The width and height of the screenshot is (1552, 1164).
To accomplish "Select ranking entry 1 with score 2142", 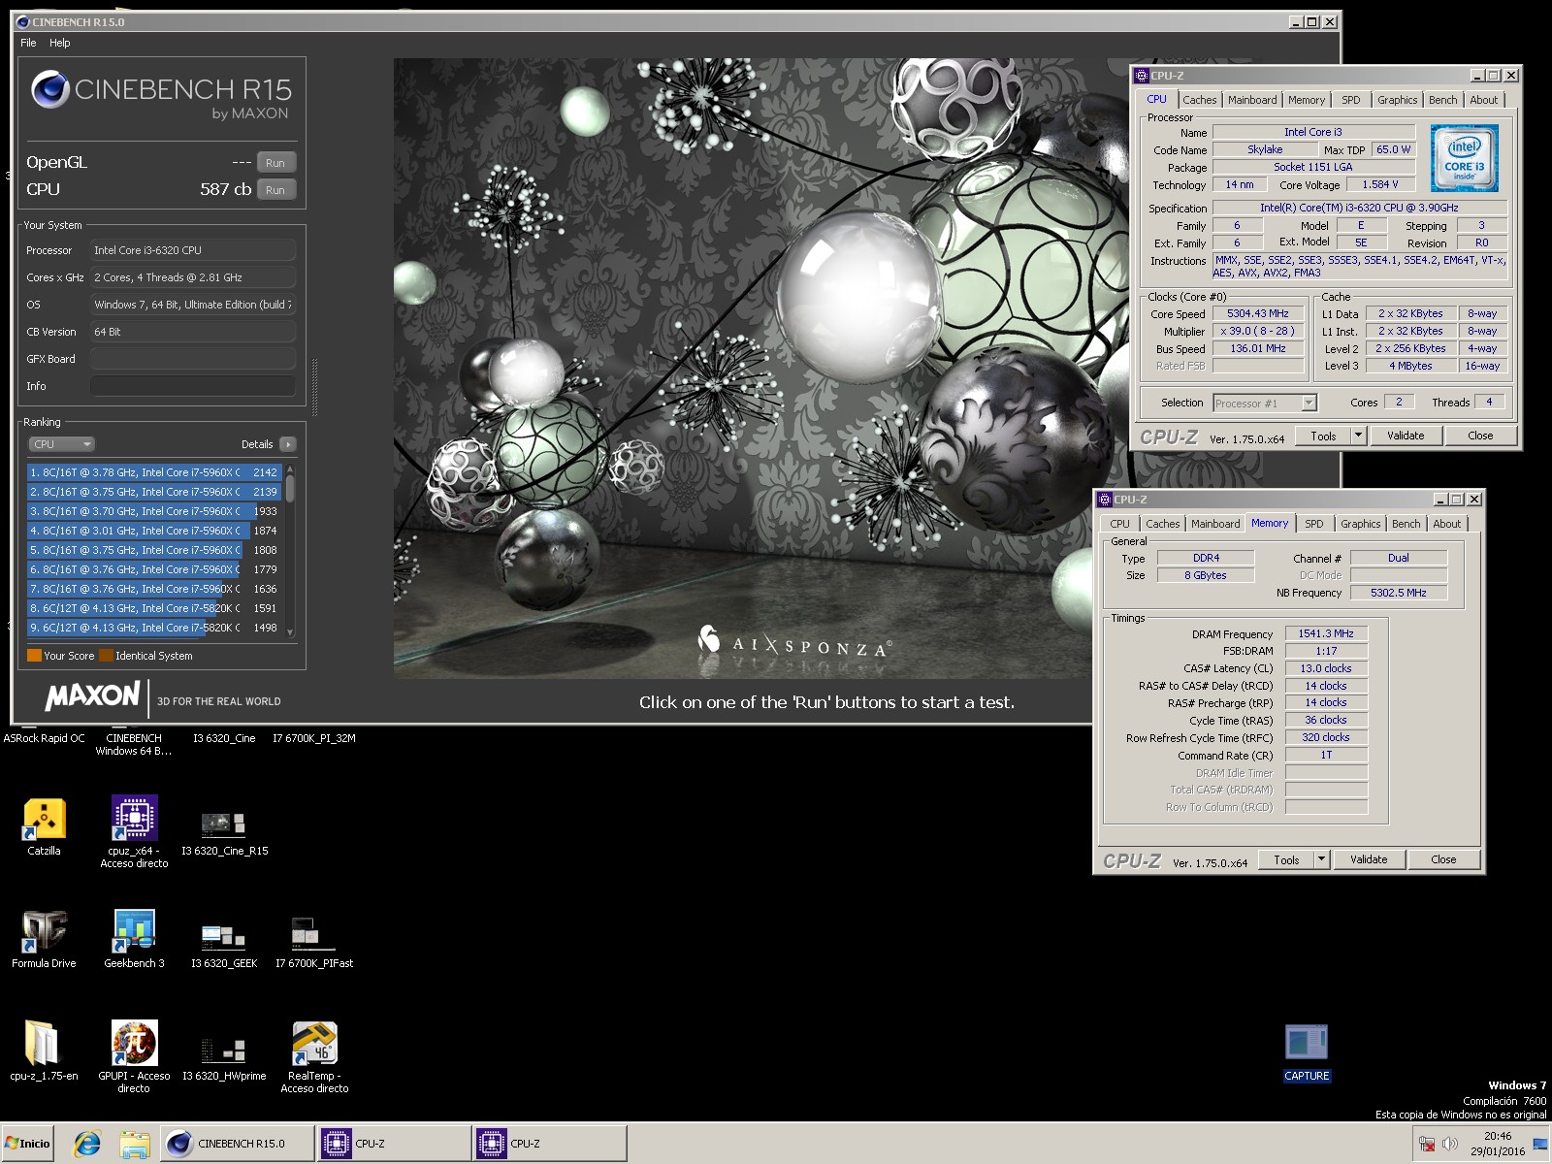I will [154, 472].
